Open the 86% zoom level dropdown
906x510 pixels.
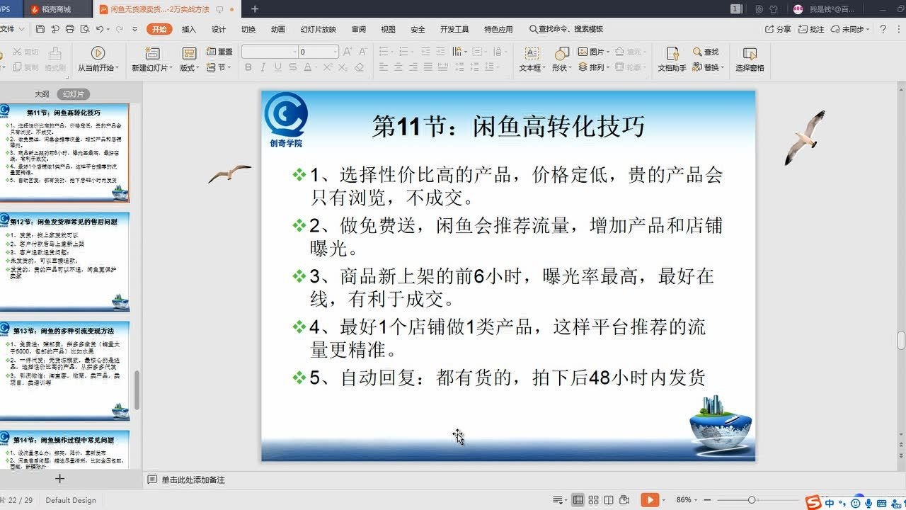[687, 500]
